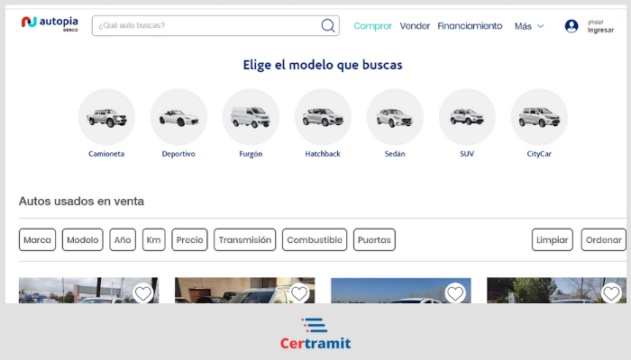
Task: Select the Camioneta vehicle type icon
Action: pyautogui.click(x=106, y=117)
